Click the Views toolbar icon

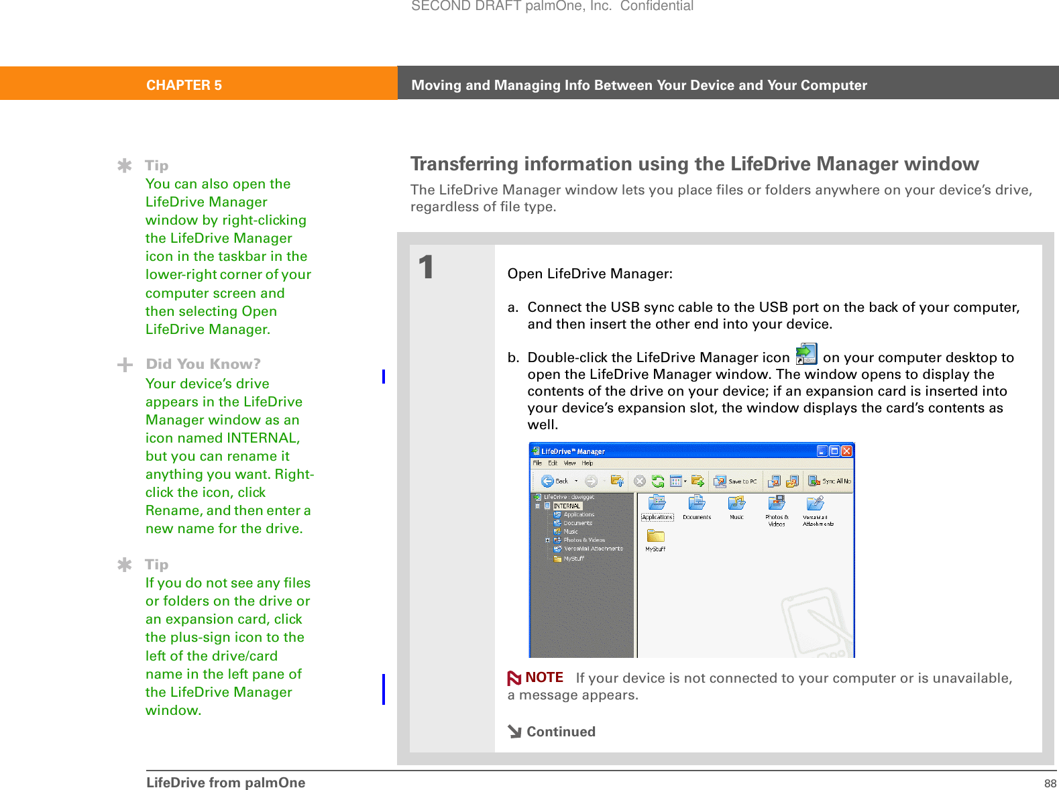point(676,481)
